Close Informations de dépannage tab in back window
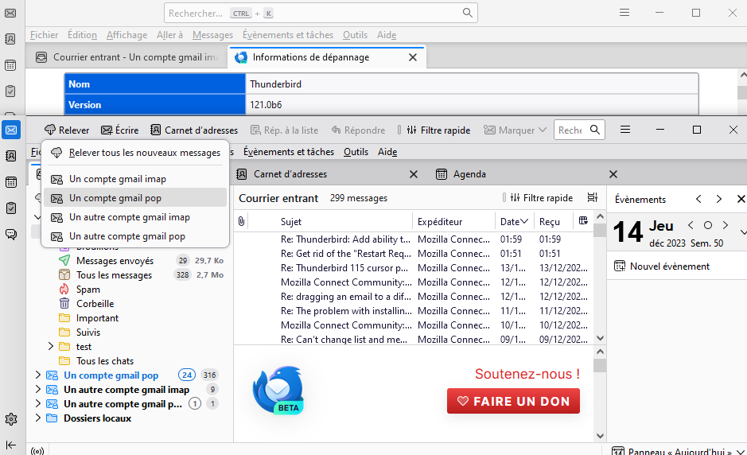The height and width of the screenshot is (455, 747). pyautogui.click(x=413, y=57)
